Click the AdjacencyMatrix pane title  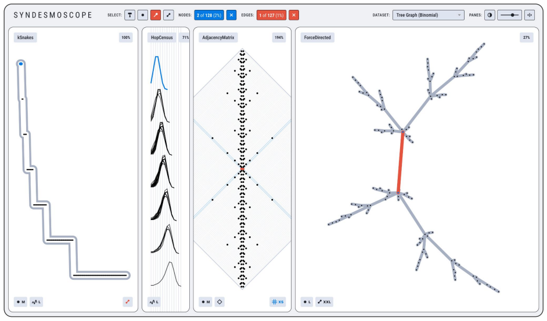(x=218, y=37)
